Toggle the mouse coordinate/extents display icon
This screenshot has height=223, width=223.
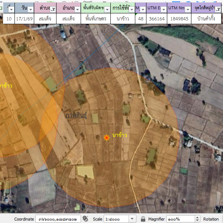point(85,219)
